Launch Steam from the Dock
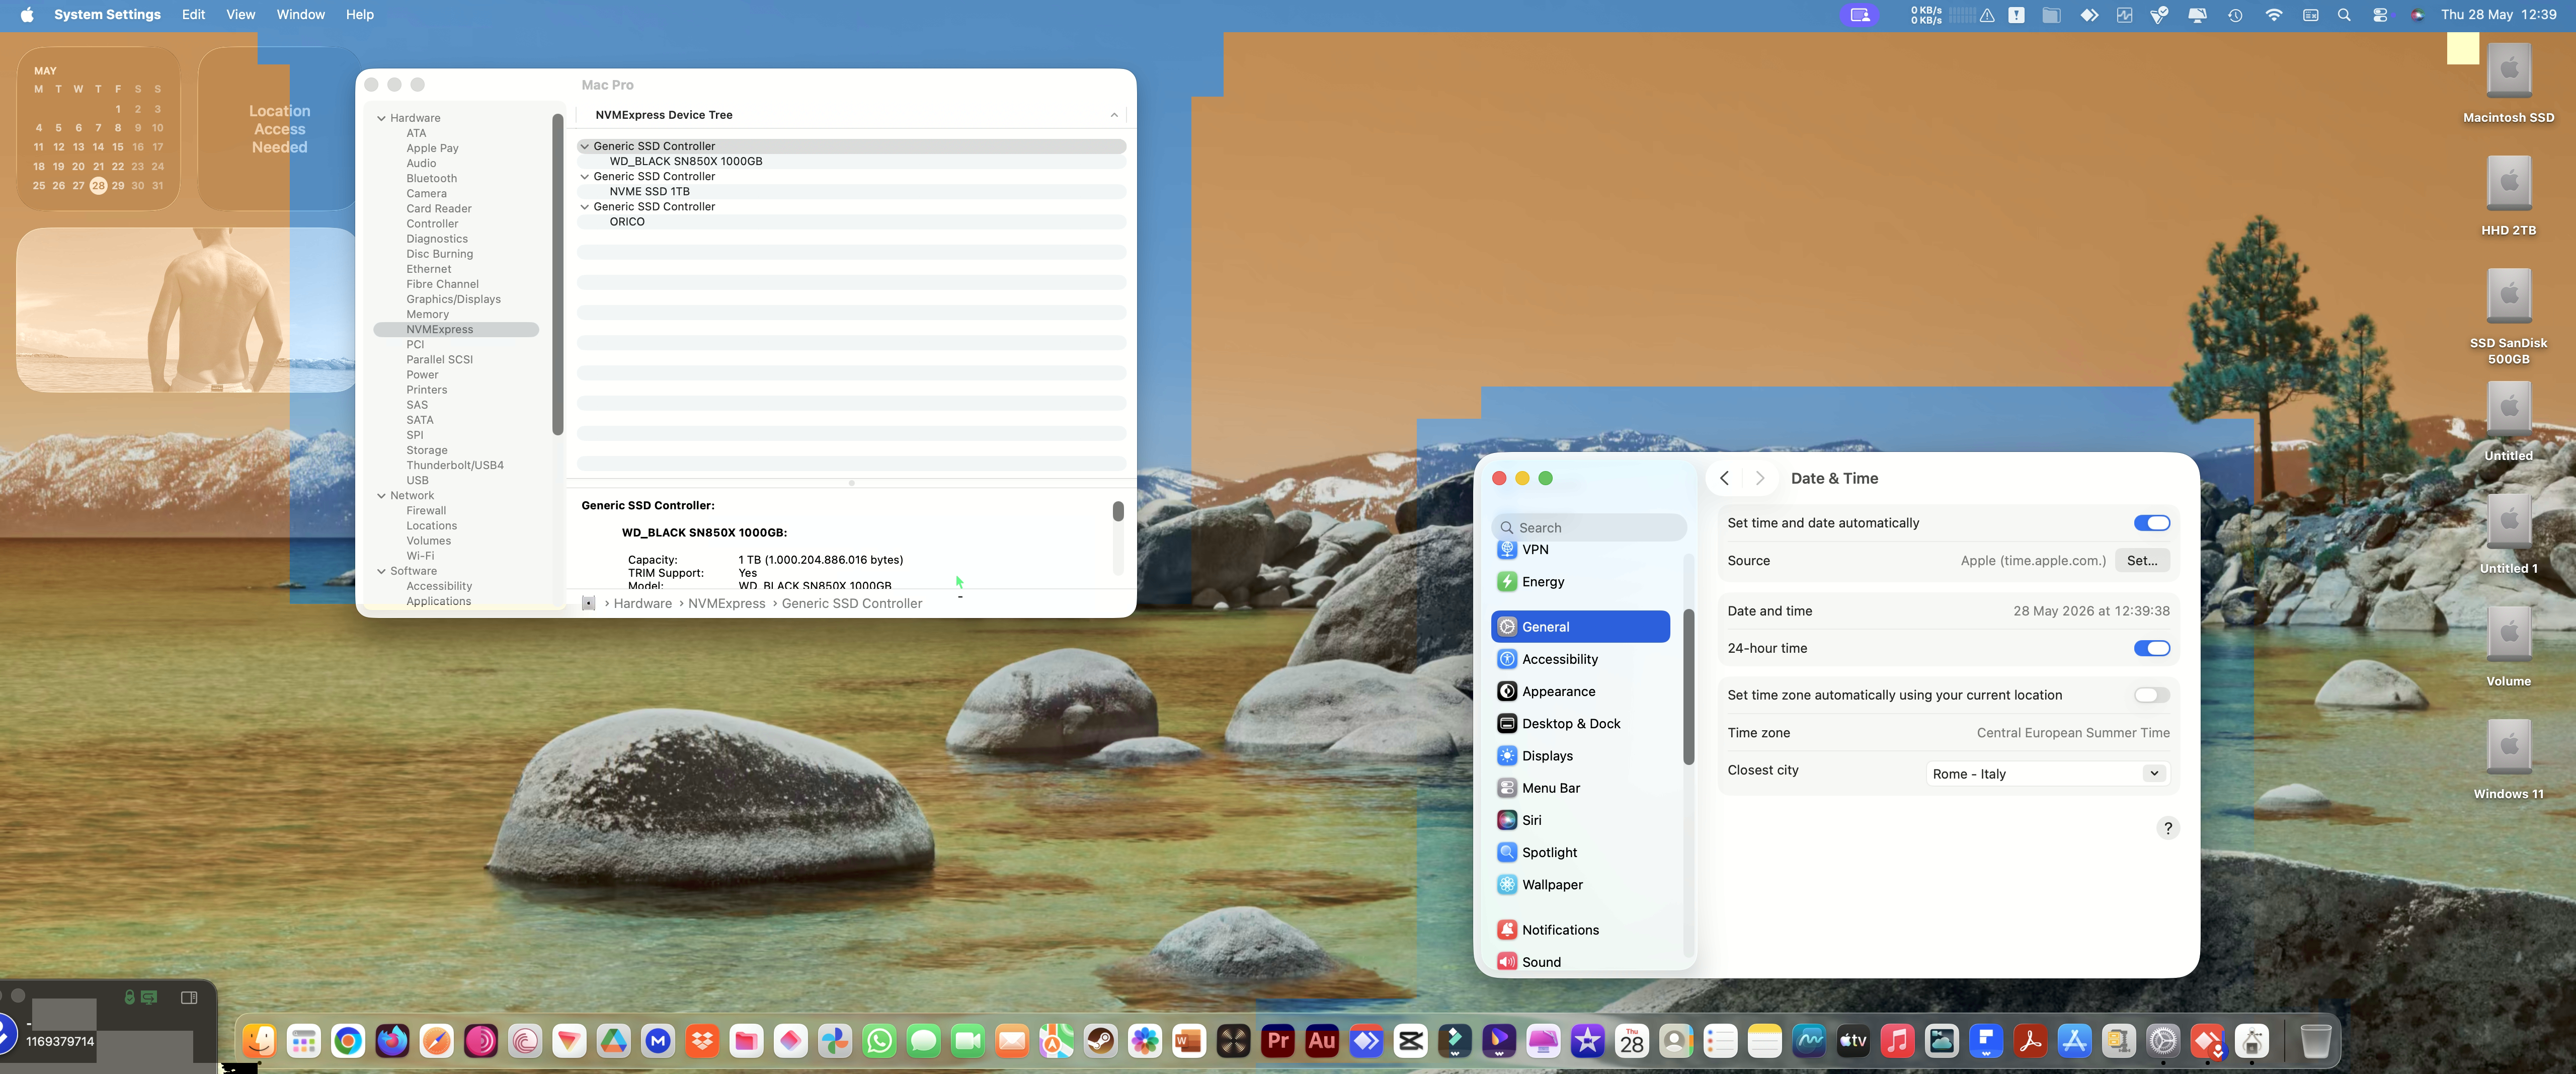This screenshot has width=2576, height=1074. click(1100, 1042)
